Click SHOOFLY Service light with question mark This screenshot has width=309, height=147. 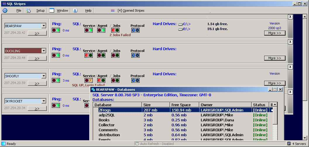(x=88, y=80)
